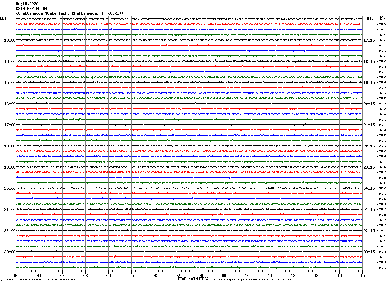Click the traces clipped footnote text
The width and height of the screenshot is (388, 284).
(251, 280)
